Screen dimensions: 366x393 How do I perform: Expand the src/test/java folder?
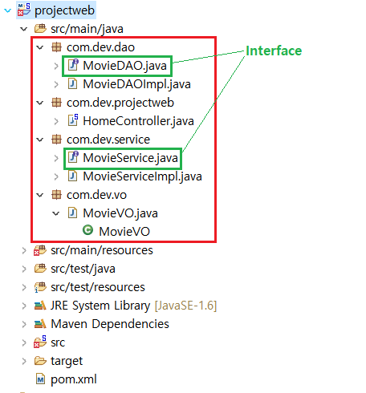24,269
